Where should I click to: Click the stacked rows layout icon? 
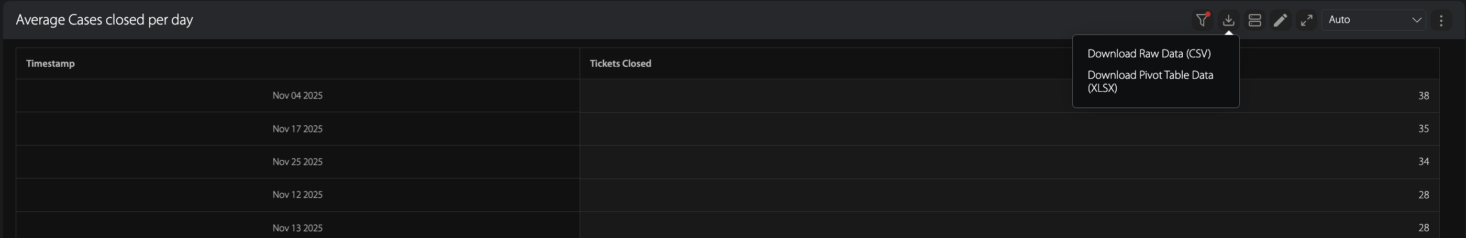coord(1255,20)
